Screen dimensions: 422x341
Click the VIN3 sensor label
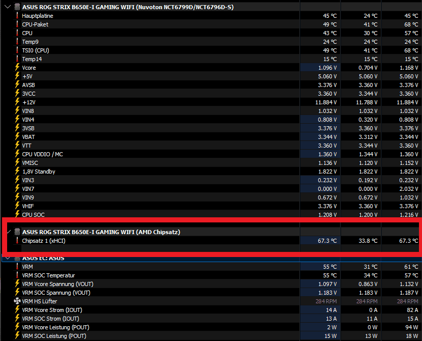(28, 180)
